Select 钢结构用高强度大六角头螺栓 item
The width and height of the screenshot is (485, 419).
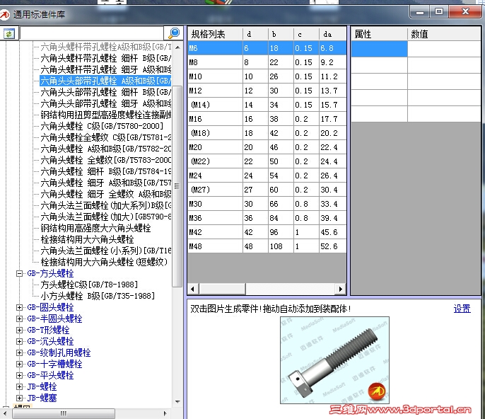pos(95,228)
